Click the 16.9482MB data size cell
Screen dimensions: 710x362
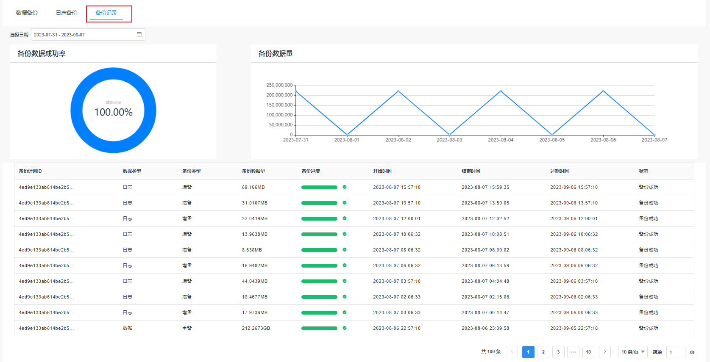pos(255,265)
